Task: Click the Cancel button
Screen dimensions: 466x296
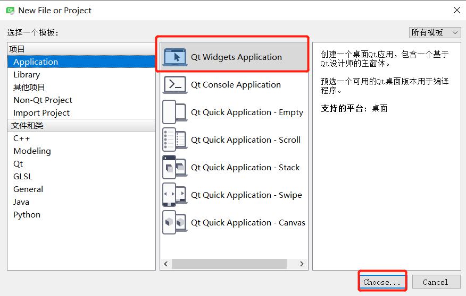Action: [436, 282]
